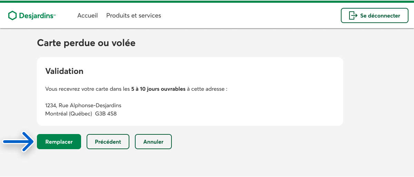Click the blue arrow pointing at Remplacer

point(18,142)
